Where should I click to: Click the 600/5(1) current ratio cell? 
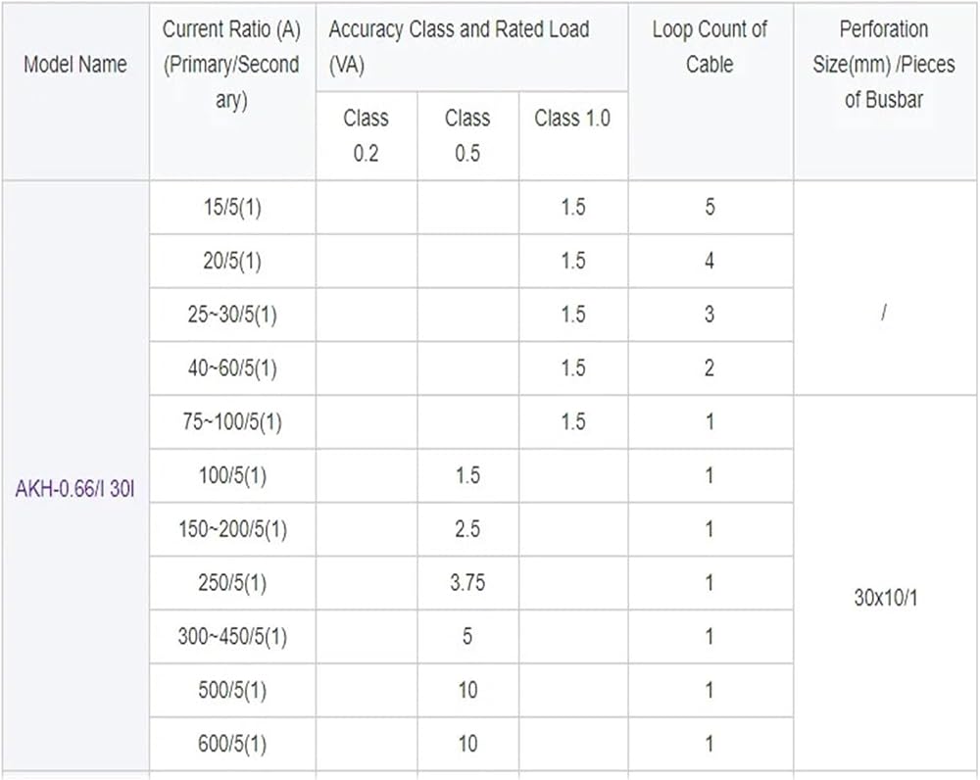tap(232, 745)
